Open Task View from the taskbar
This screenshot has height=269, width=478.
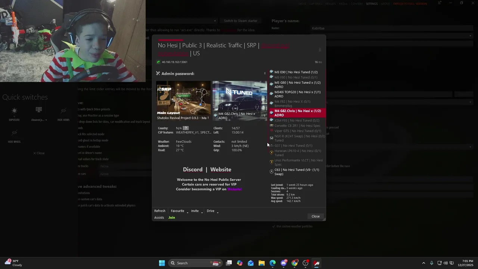click(x=229, y=263)
